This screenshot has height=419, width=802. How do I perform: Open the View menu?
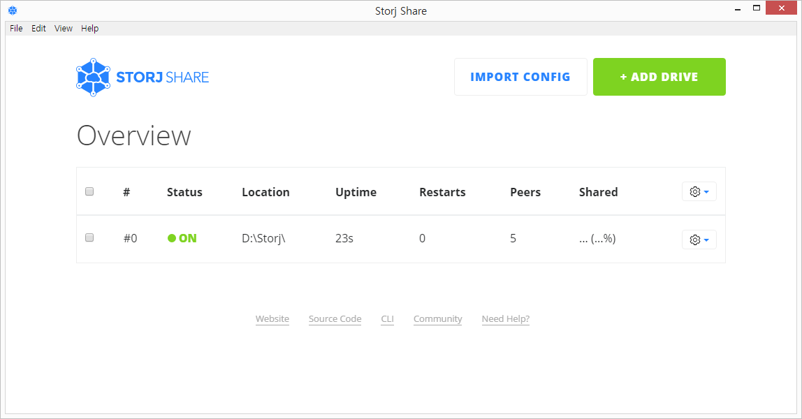pyautogui.click(x=64, y=28)
